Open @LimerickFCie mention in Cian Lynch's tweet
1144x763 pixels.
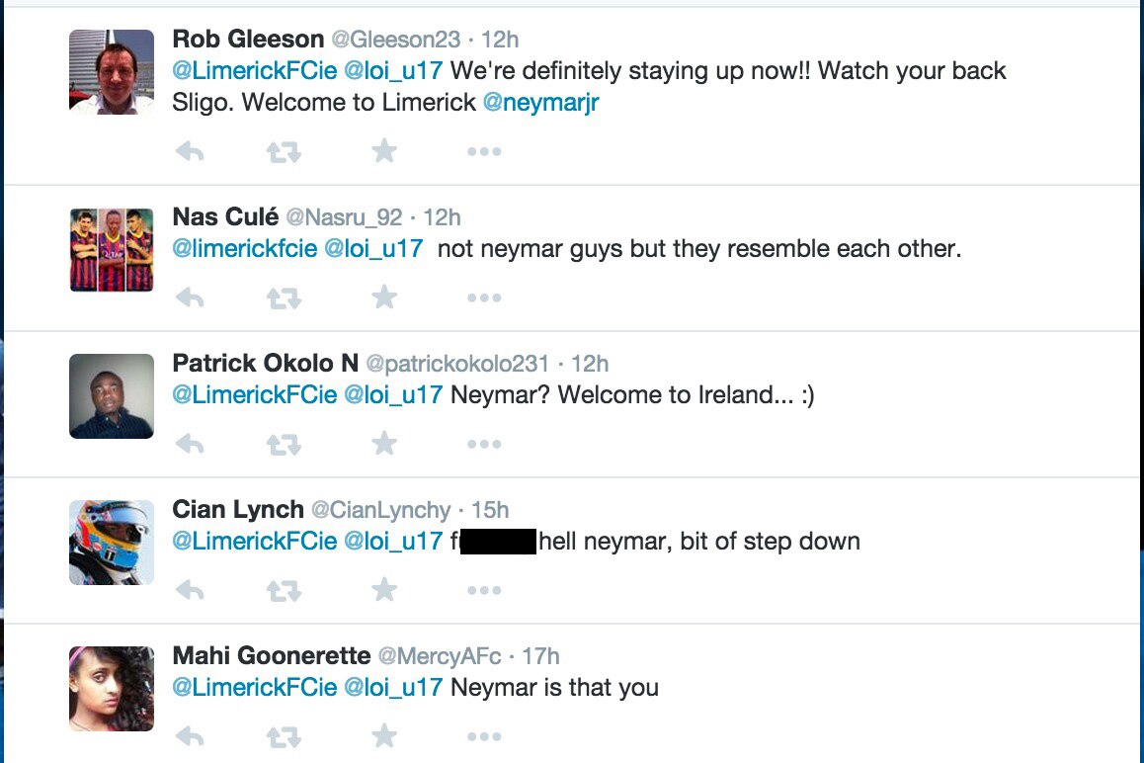(254, 542)
